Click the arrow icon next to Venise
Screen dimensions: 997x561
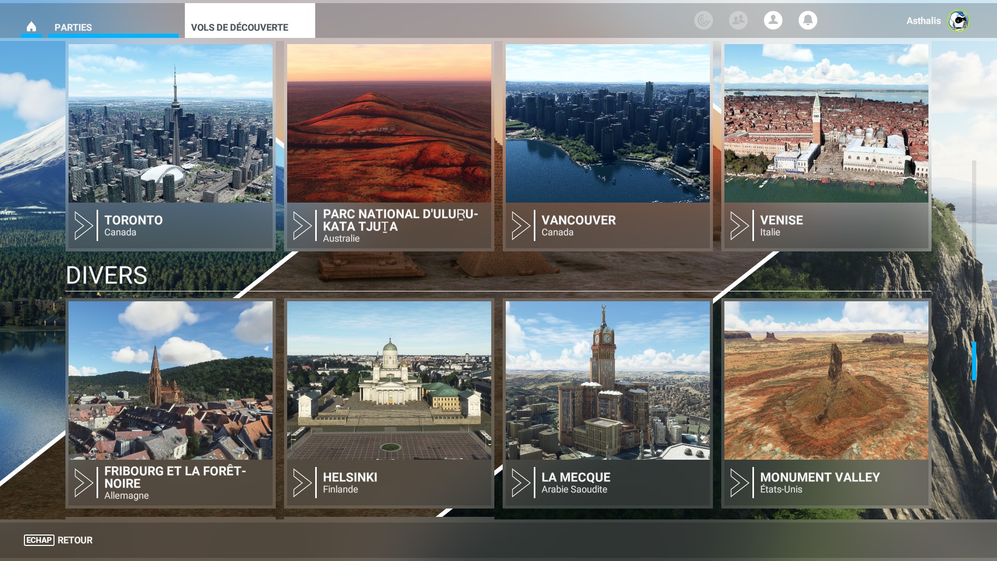[739, 225]
